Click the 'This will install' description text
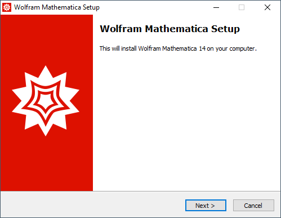 click(x=178, y=48)
